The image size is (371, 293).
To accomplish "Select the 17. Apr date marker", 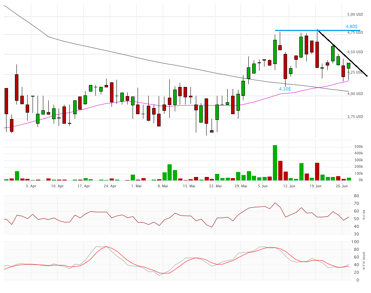I will (84, 186).
